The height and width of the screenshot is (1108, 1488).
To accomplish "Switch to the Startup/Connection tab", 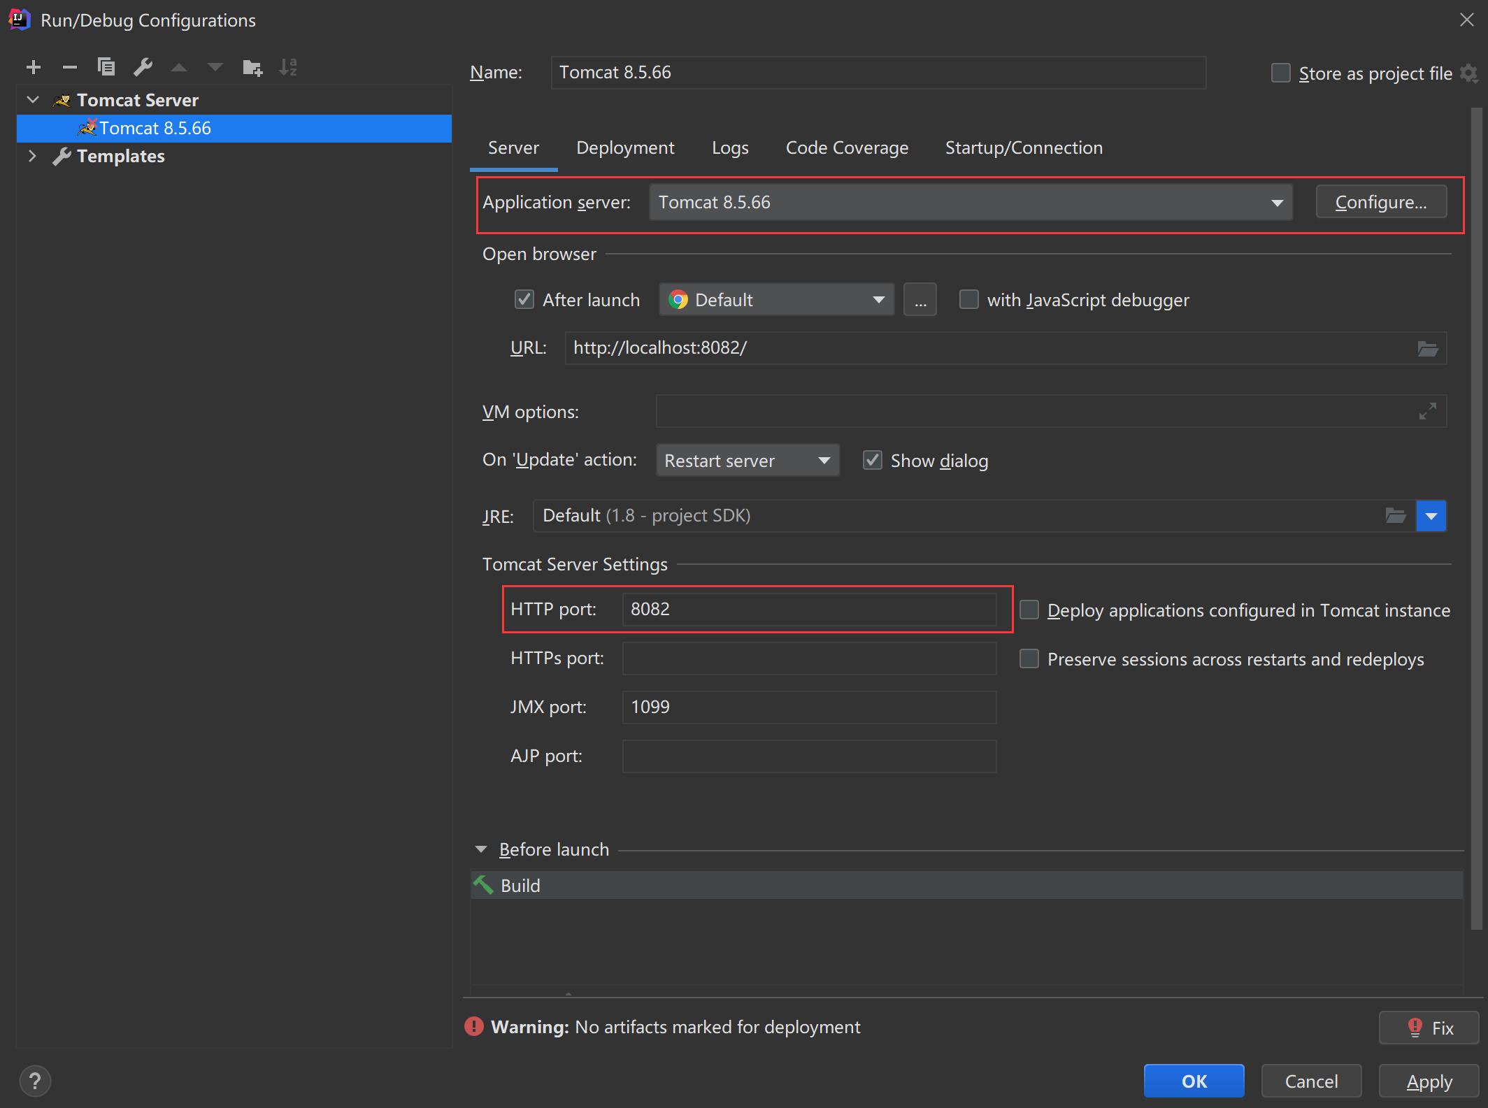I will click(x=1024, y=147).
